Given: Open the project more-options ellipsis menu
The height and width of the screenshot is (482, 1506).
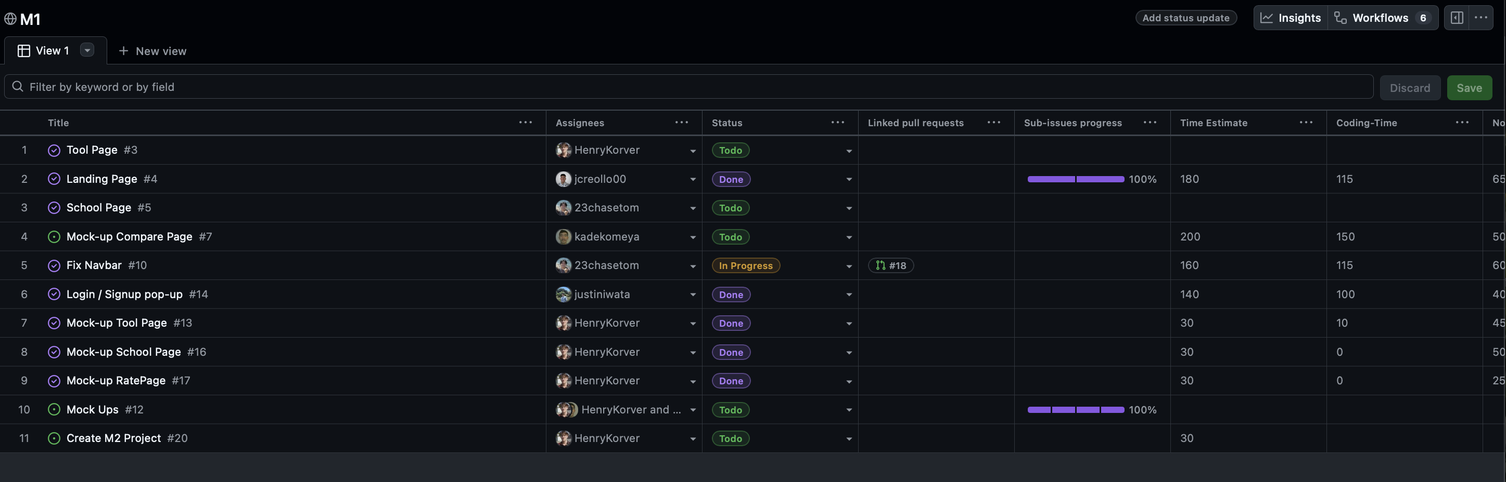Looking at the screenshot, I should [x=1481, y=18].
